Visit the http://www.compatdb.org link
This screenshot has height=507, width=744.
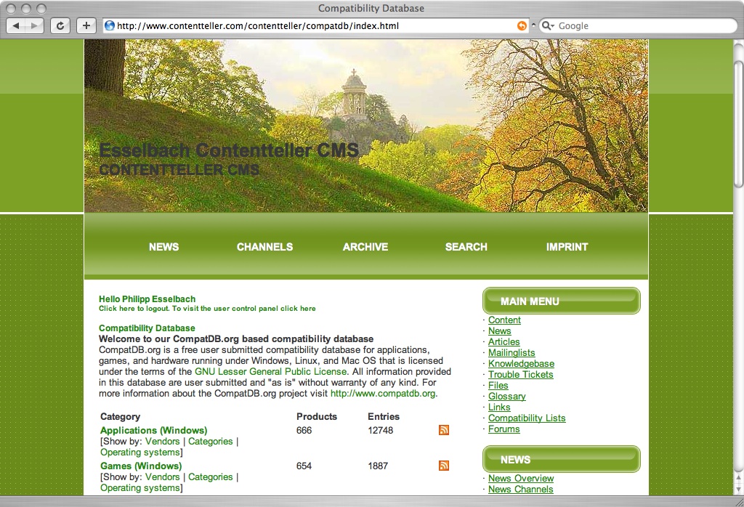coord(383,394)
